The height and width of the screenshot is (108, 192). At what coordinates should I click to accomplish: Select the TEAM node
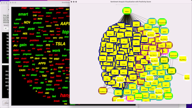click(139, 67)
